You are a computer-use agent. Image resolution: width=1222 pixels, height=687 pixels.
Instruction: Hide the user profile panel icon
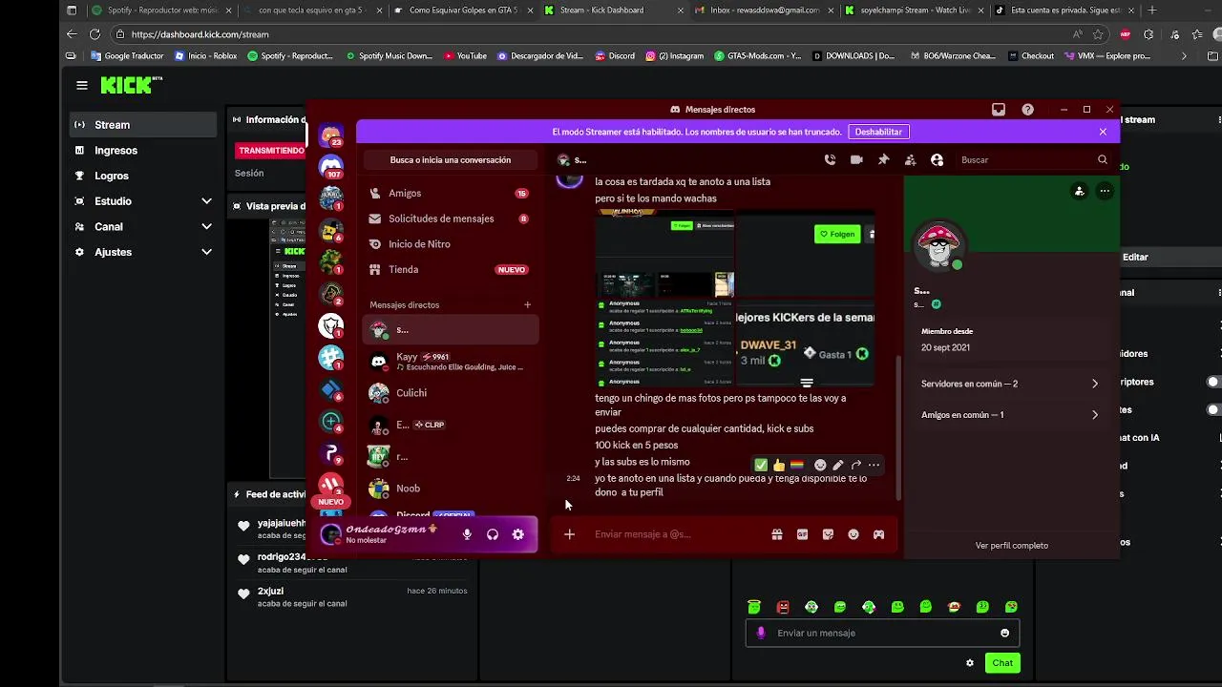(x=937, y=160)
